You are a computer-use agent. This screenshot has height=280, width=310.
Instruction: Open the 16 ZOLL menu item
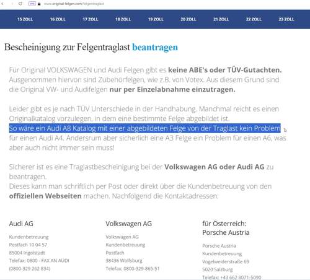coord(58,19)
